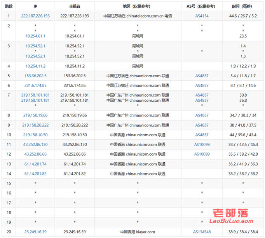This screenshot has height=238, width=265.
Task: Click AS4837 link in hop 5 row
Action: pos(202,76)
